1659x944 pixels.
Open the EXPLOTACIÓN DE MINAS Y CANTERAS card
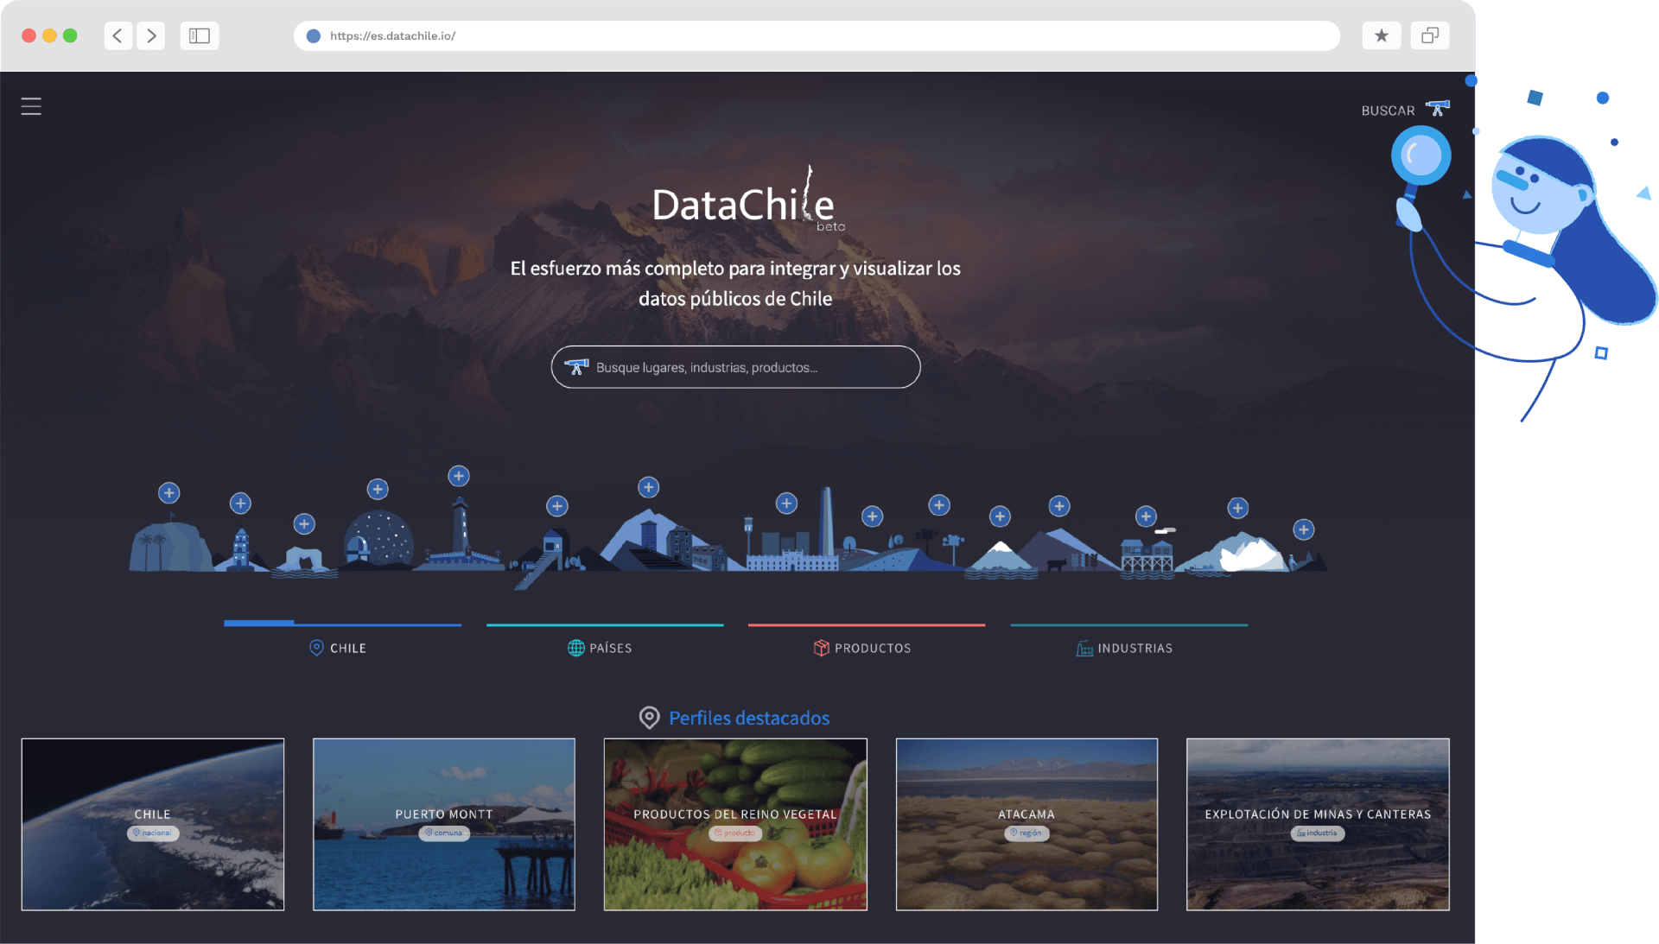pos(1318,824)
